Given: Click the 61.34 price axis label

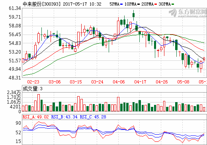Looking at the screenshot, I should [x=15, y=8].
